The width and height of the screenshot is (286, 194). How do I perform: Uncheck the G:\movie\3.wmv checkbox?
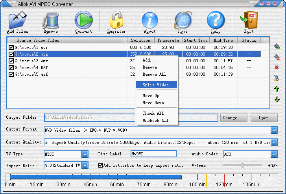tap(11, 61)
